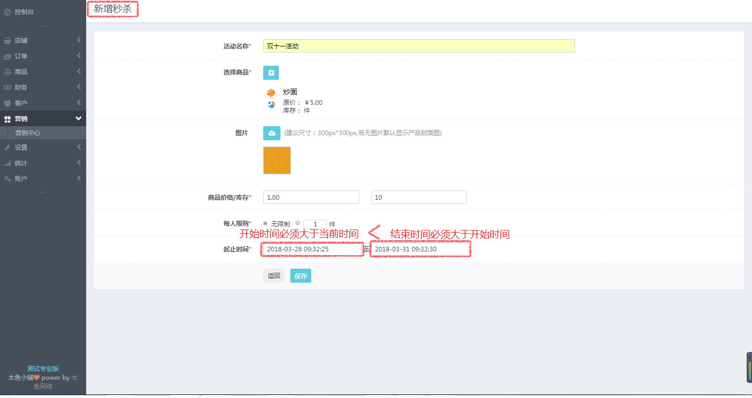Open the 统计 sidebar menu
The image size is (752, 398).
pyautogui.click(x=21, y=163)
